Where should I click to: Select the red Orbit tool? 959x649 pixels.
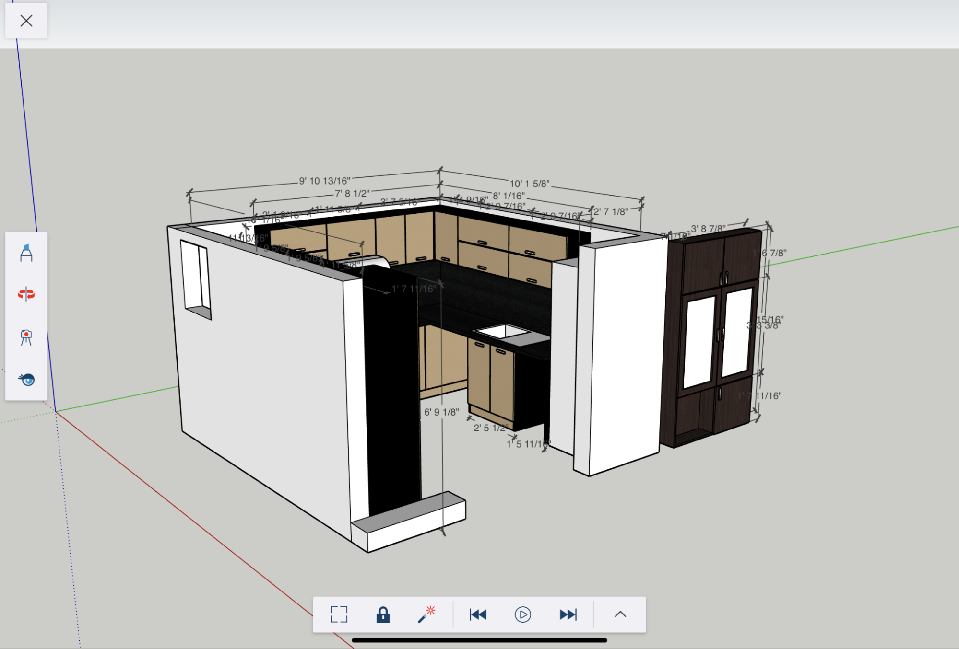[26, 294]
